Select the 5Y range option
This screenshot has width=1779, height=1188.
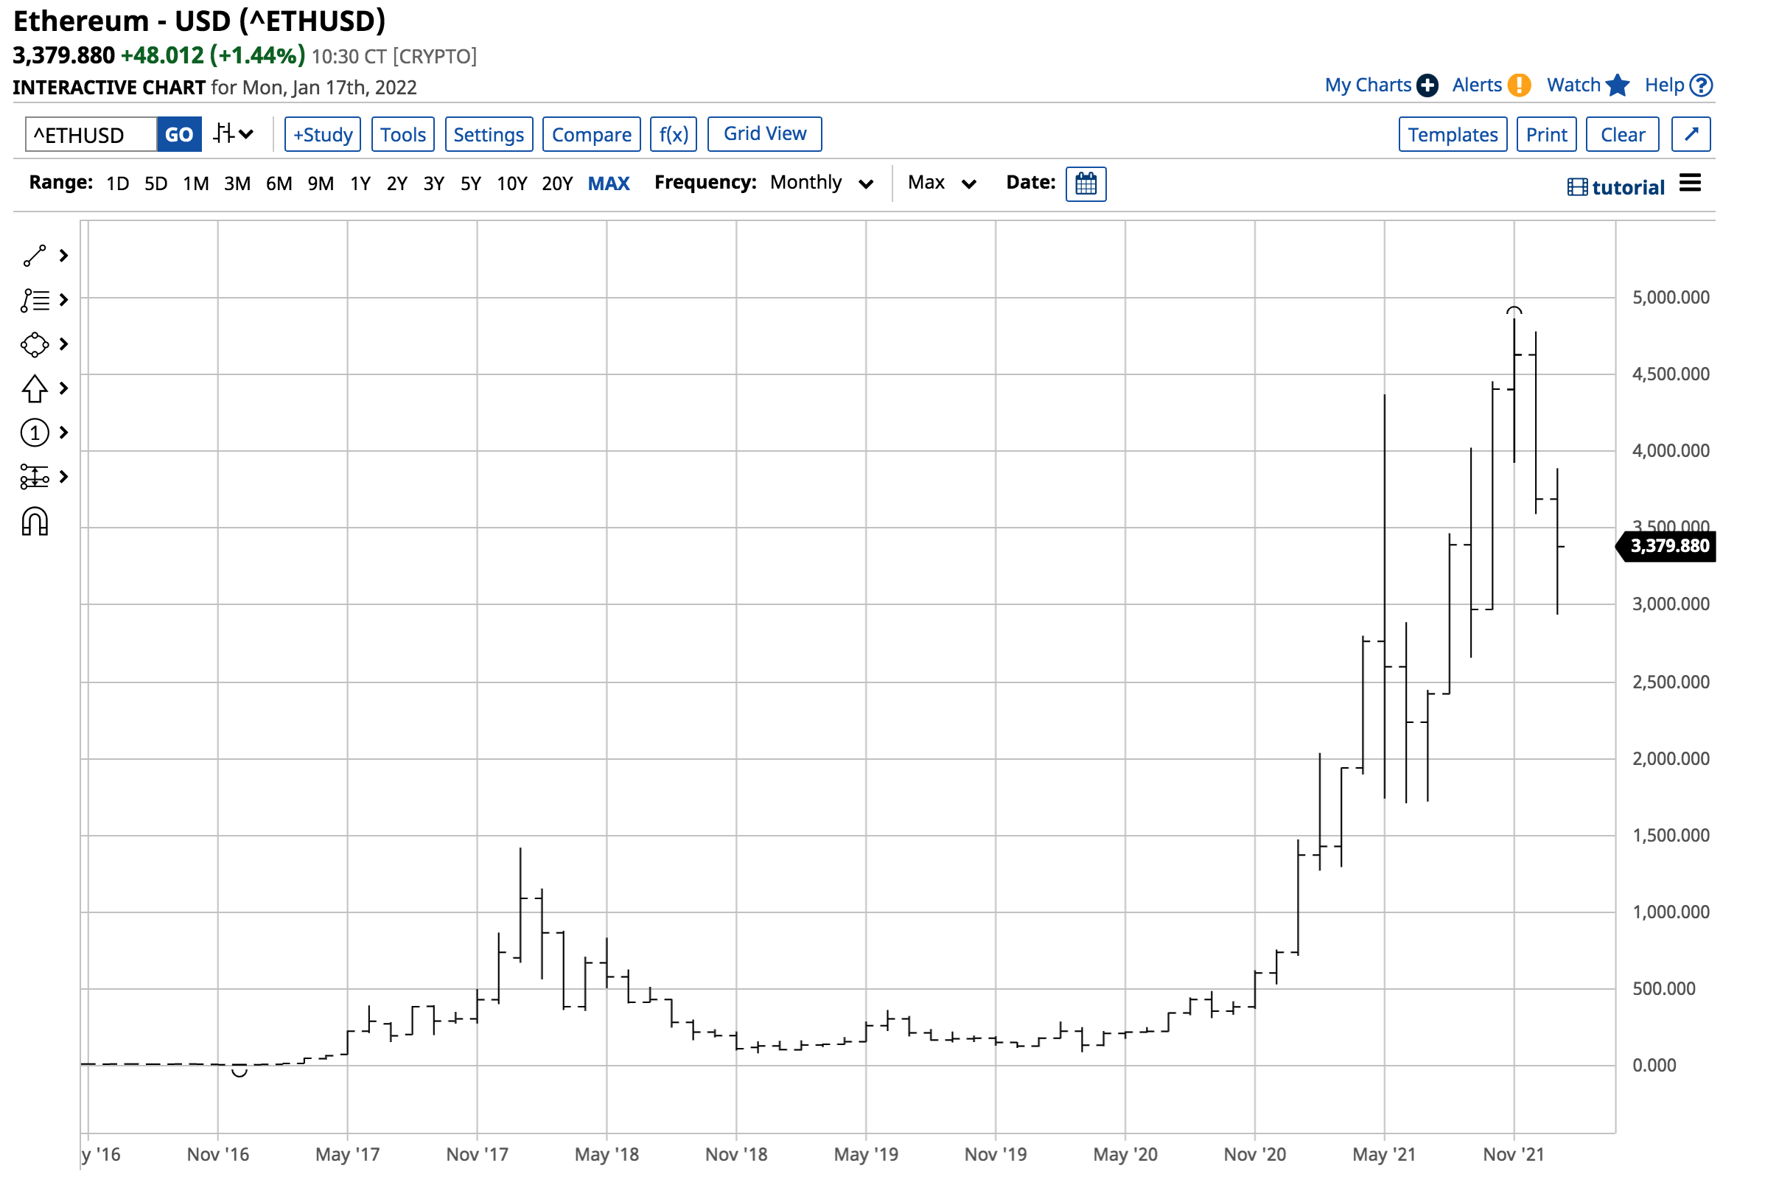pyautogui.click(x=470, y=184)
